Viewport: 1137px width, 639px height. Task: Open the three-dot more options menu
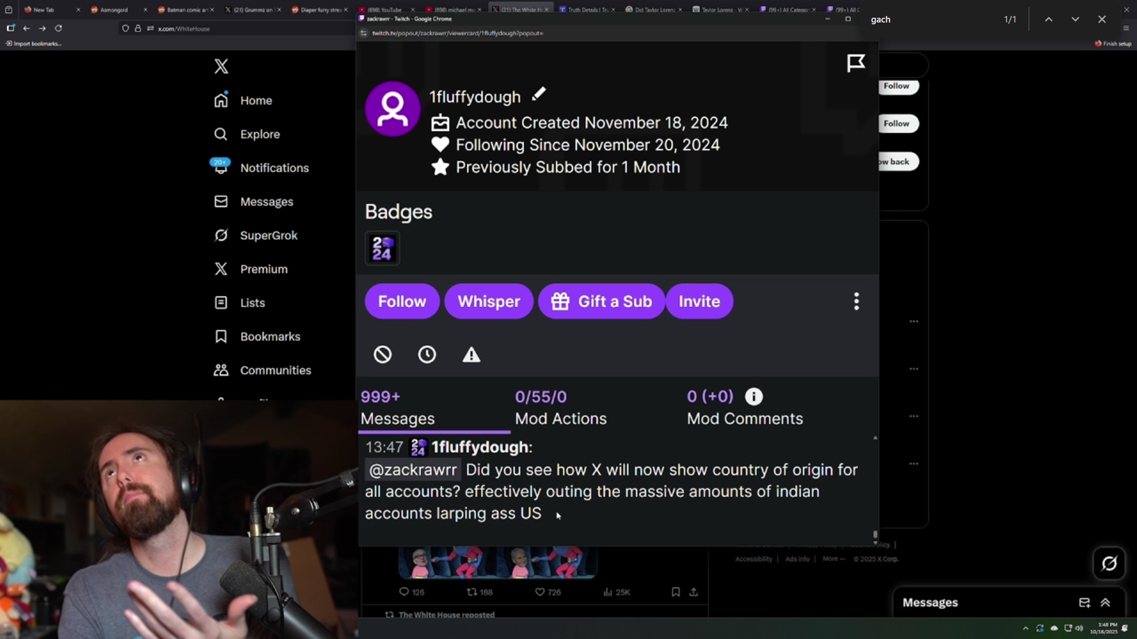[x=856, y=301]
